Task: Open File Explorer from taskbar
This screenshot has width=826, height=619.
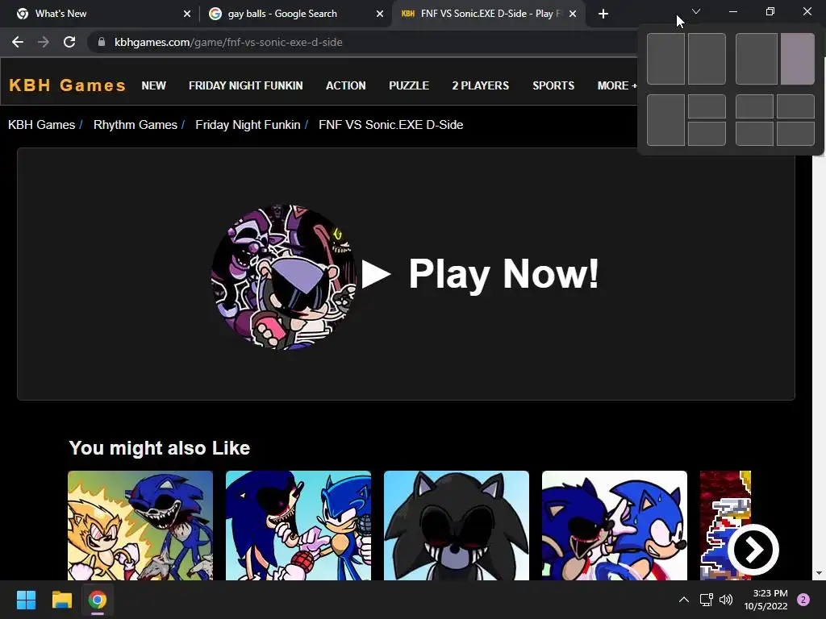Action: click(x=61, y=600)
